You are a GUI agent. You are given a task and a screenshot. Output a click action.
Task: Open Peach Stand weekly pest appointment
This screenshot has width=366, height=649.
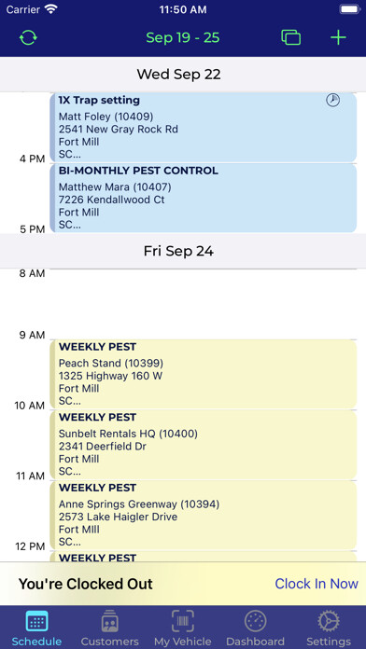tap(204, 374)
